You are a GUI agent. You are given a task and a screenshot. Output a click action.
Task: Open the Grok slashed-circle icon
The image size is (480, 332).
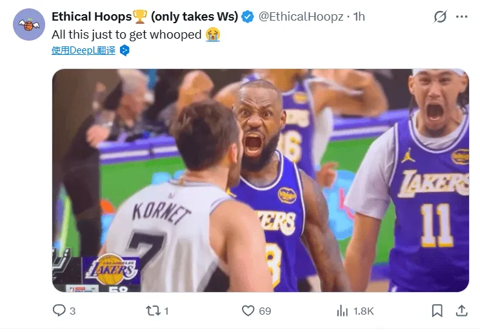440,17
